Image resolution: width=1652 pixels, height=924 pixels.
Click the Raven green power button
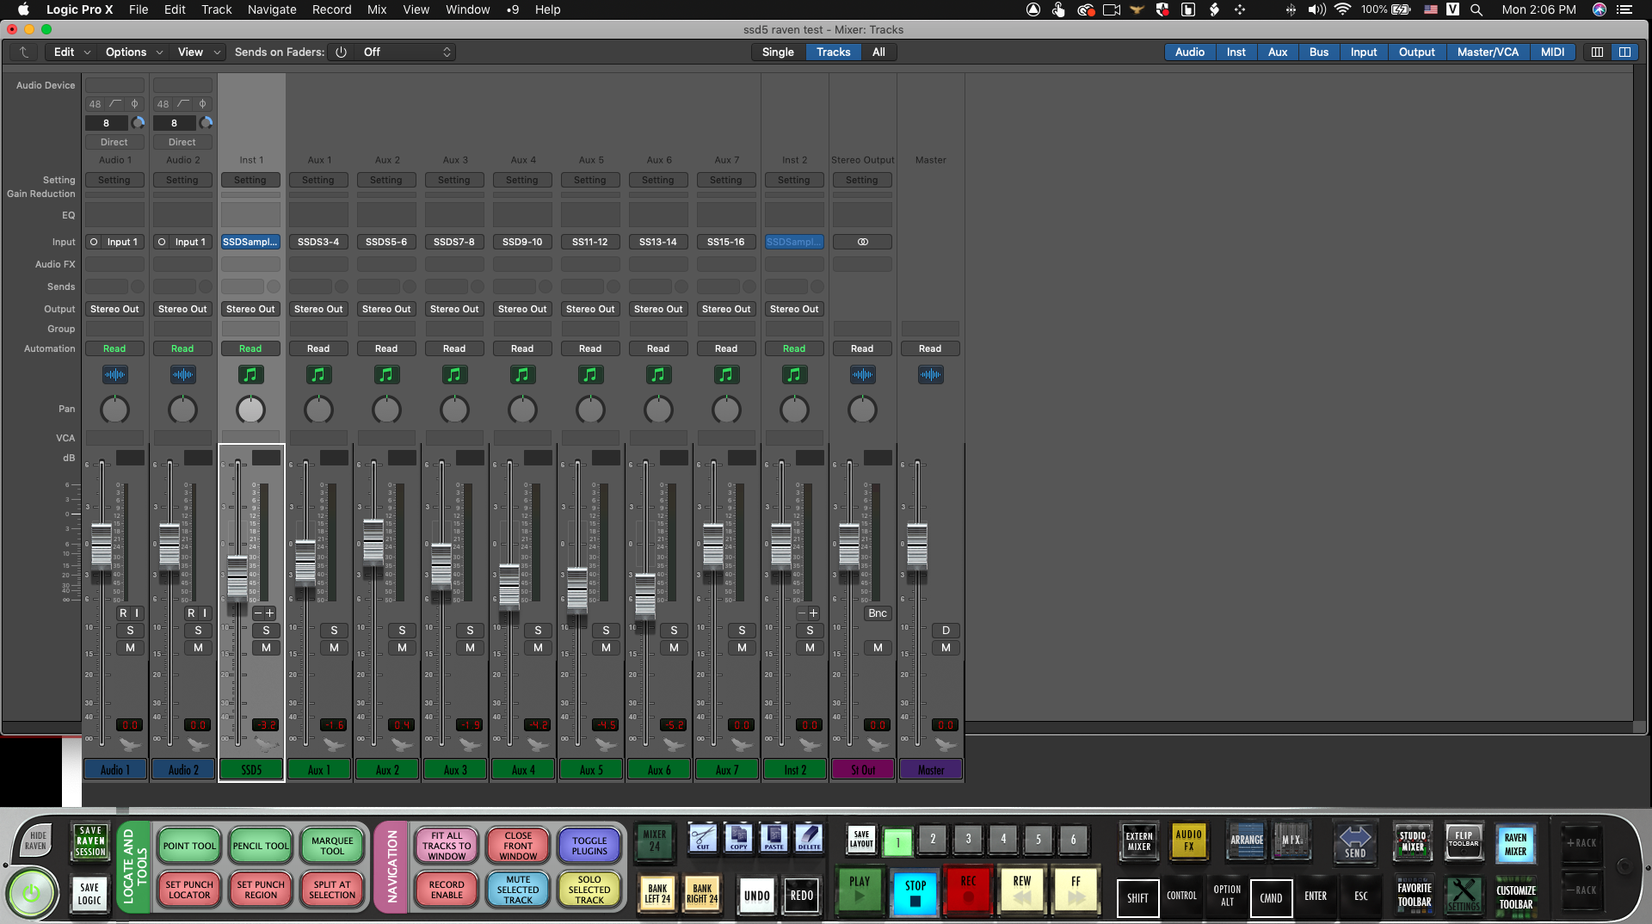click(x=31, y=893)
